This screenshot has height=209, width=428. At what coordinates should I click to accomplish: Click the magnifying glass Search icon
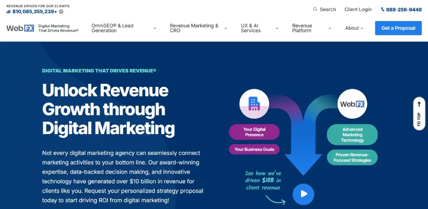pyautogui.click(x=315, y=9)
